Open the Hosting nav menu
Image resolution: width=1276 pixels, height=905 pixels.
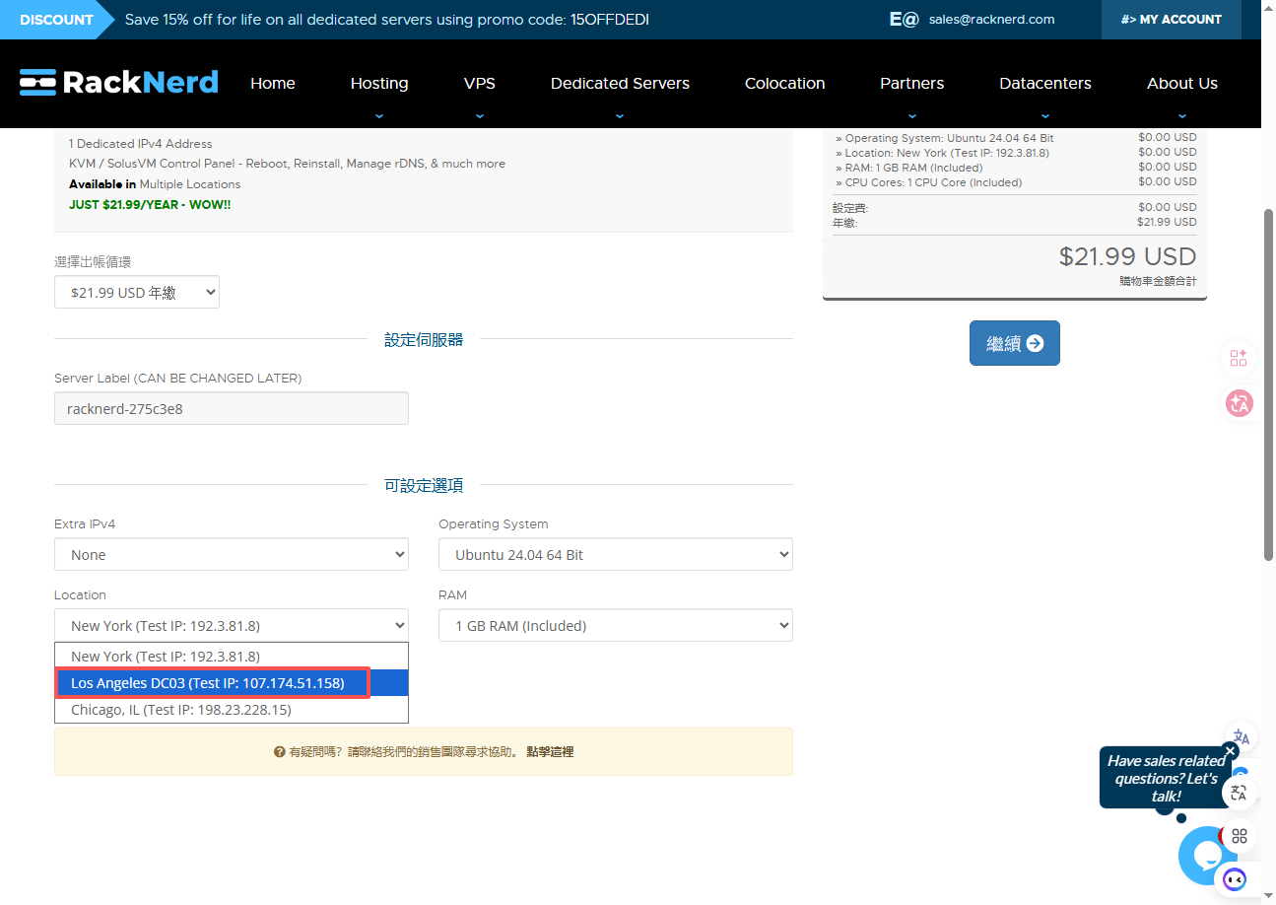(379, 84)
